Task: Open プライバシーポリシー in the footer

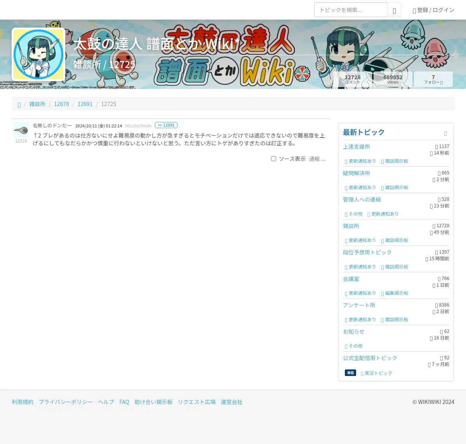Action: coord(66,402)
